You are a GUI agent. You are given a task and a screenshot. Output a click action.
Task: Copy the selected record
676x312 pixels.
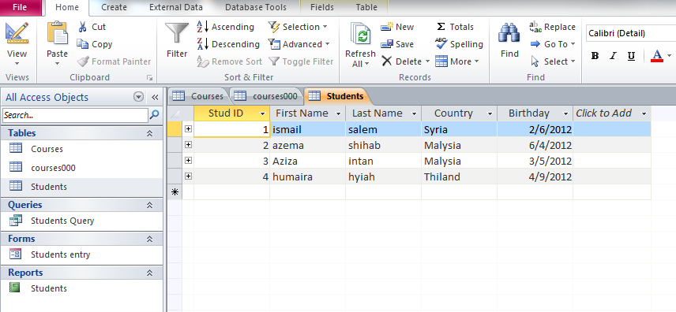point(95,44)
